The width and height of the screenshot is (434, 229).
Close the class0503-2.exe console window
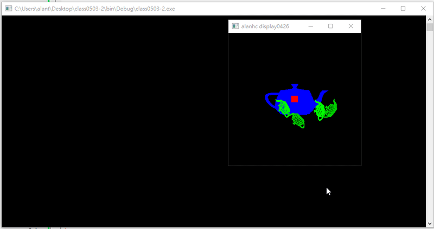tap(423, 9)
